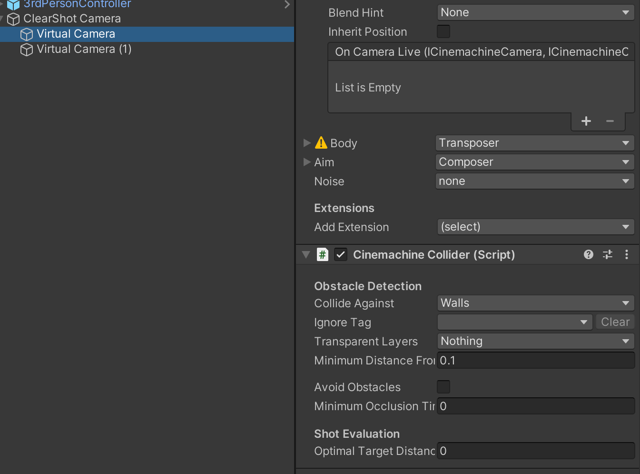Click the Optimal Target Distance value field

(x=535, y=451)
